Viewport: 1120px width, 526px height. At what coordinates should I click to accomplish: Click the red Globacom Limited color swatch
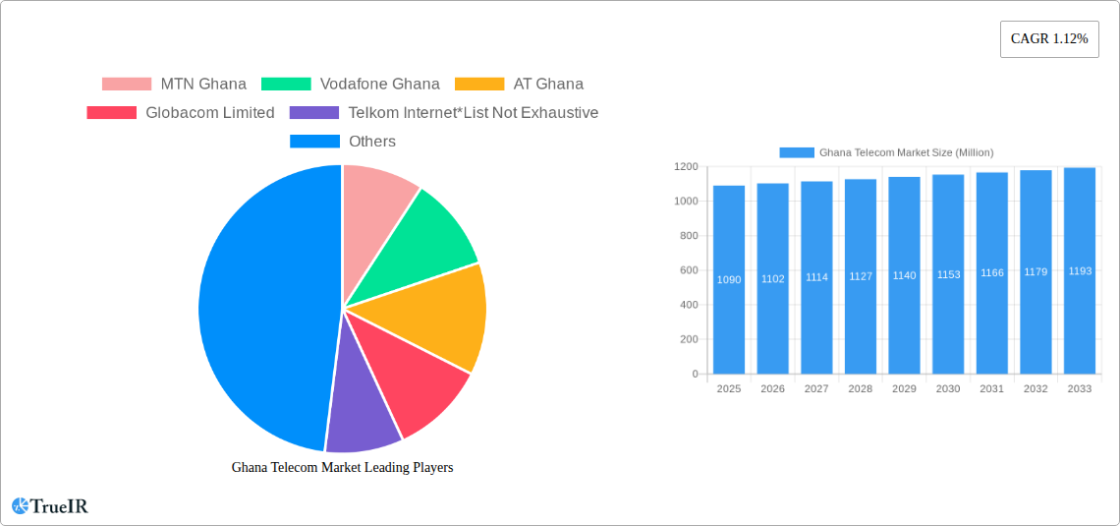point(111,112)
